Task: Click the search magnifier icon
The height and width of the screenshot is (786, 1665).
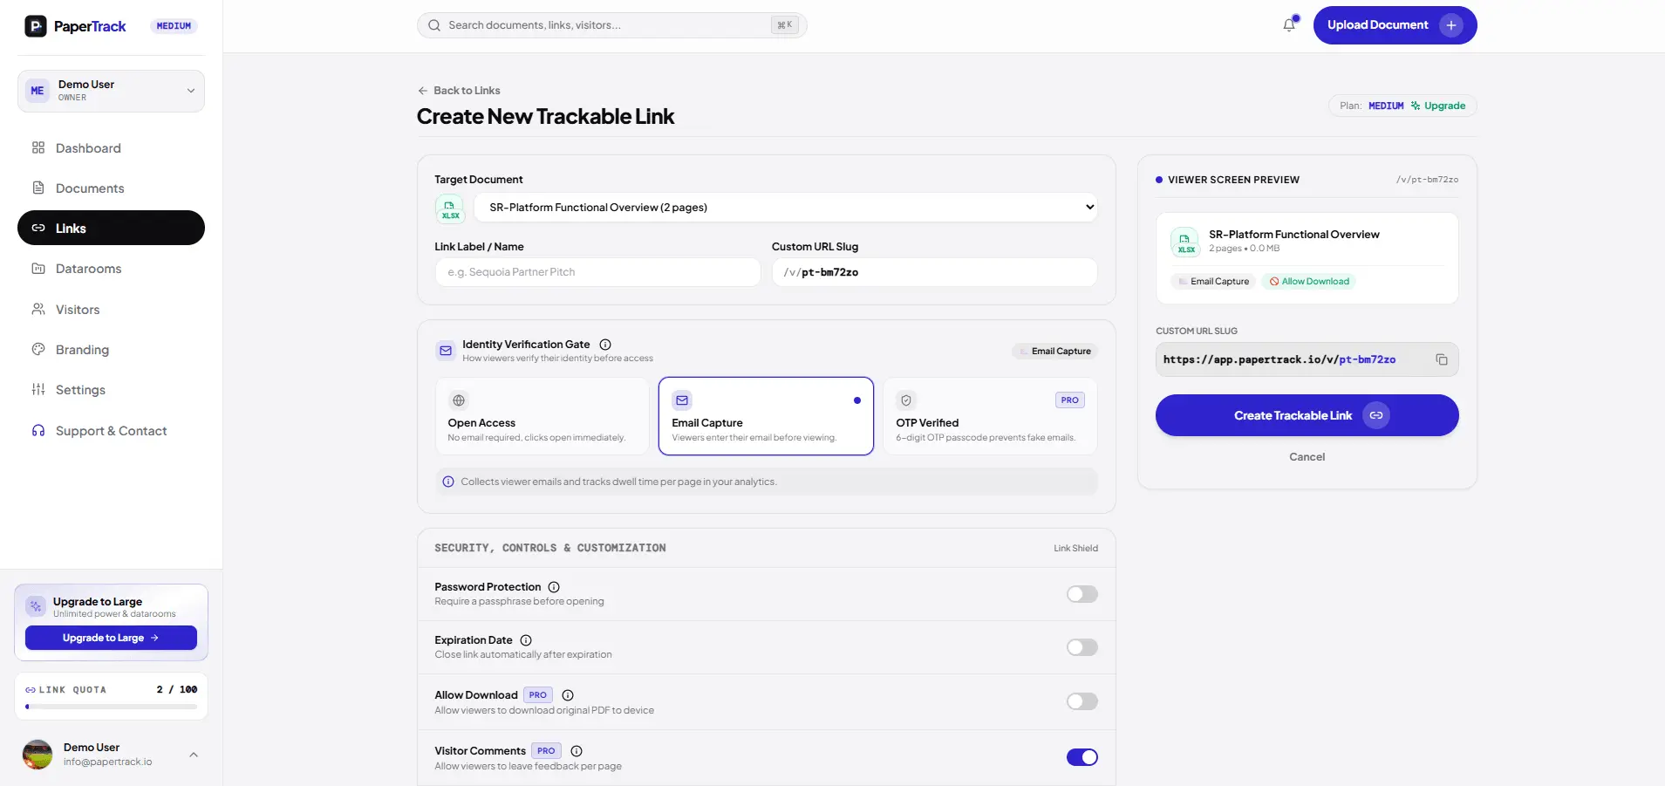Action: (x=434, y=25)
